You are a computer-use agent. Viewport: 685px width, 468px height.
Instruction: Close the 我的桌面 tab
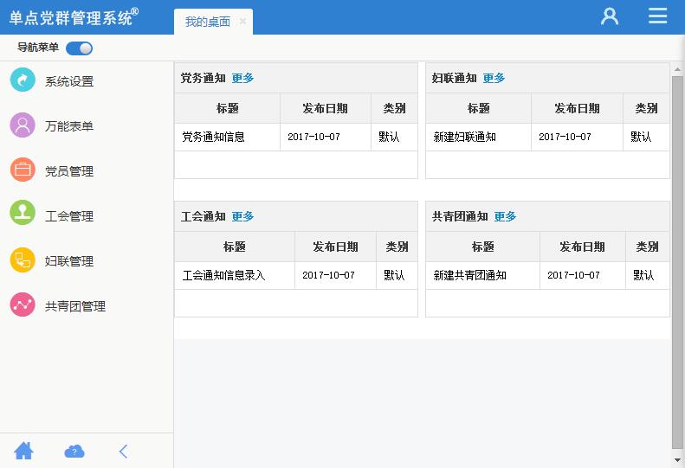[x=242, y=21]
